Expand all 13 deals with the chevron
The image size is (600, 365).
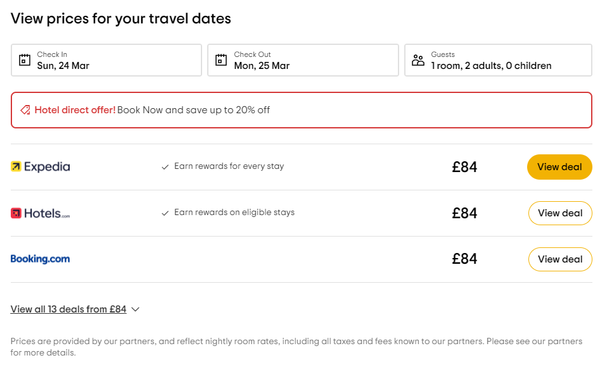click(134, 309)
